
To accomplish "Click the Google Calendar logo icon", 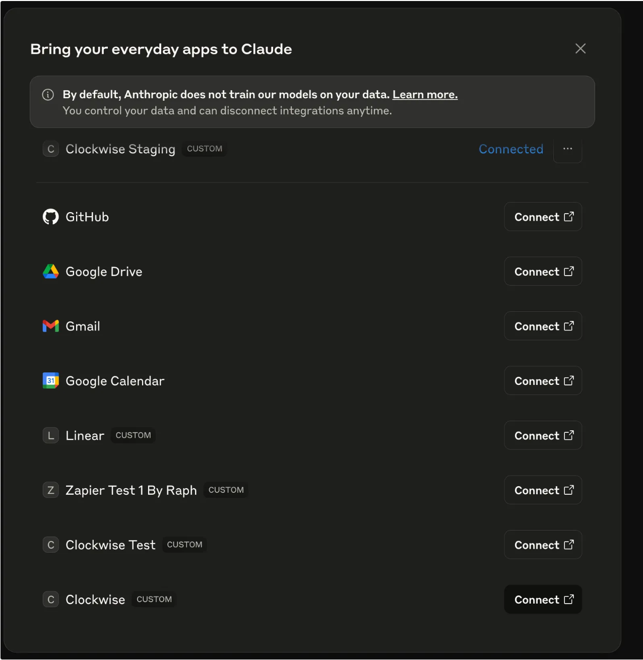I will (x=50, y=381).
